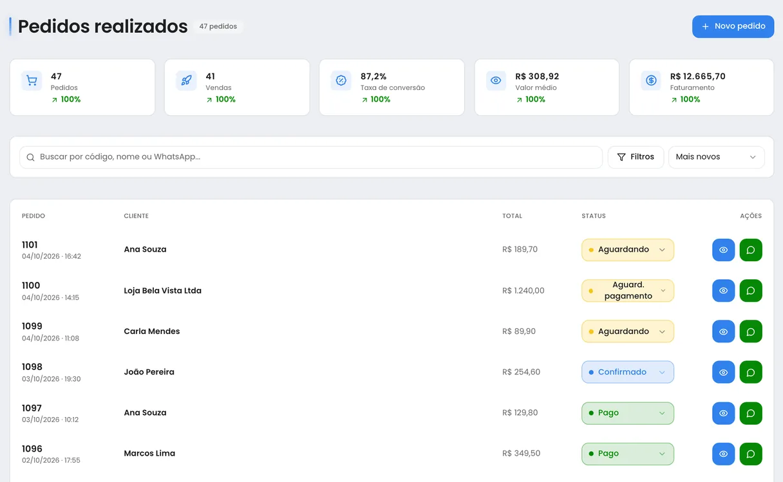The image size is (783, 482).
Task: Open WhatsApp chat for order 1100
Action: point(751,291)
